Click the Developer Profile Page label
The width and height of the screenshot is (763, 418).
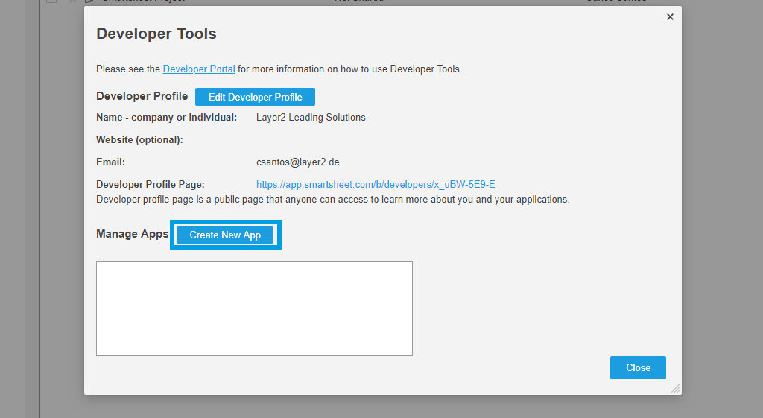pos(150,184)
